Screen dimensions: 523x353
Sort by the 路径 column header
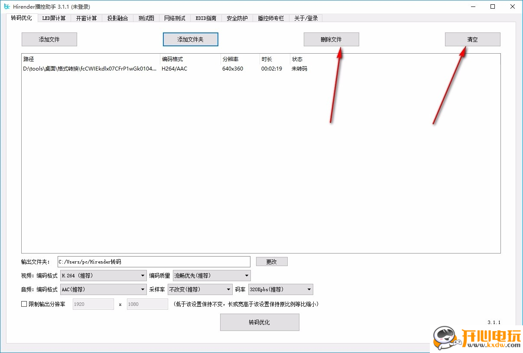(x=91, y=59)
